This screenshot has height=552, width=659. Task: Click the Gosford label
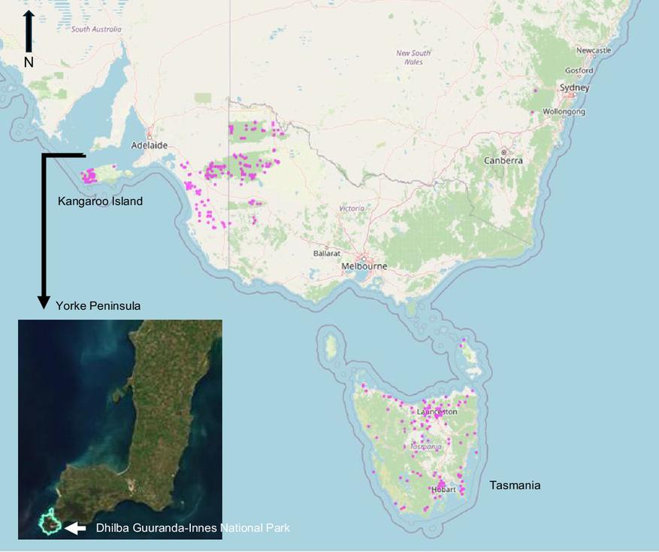pos(579,71)
